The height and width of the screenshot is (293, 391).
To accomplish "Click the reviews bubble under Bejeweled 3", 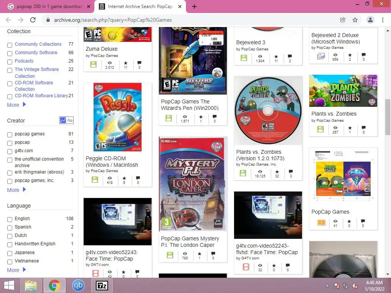I will 290,56.
